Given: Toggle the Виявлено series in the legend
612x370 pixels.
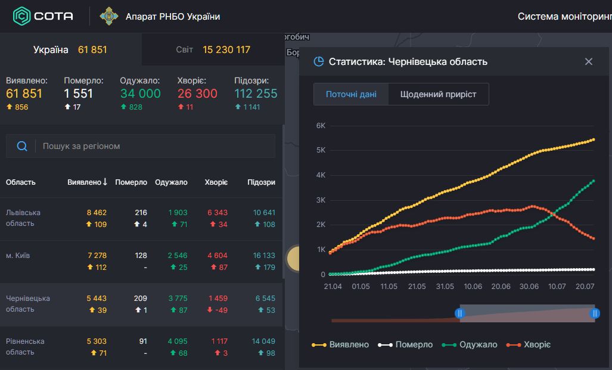Looking at the screenshot, I should click(x=340, y=344).
